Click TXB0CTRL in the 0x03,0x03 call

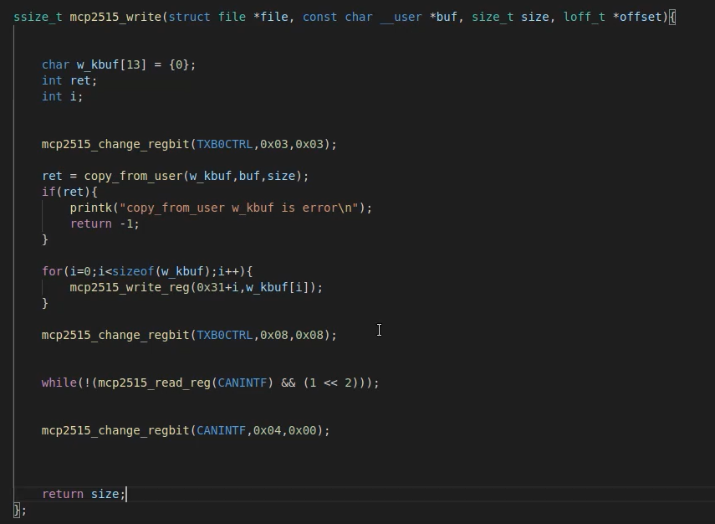pyautogui.click(x=224, y=144)
